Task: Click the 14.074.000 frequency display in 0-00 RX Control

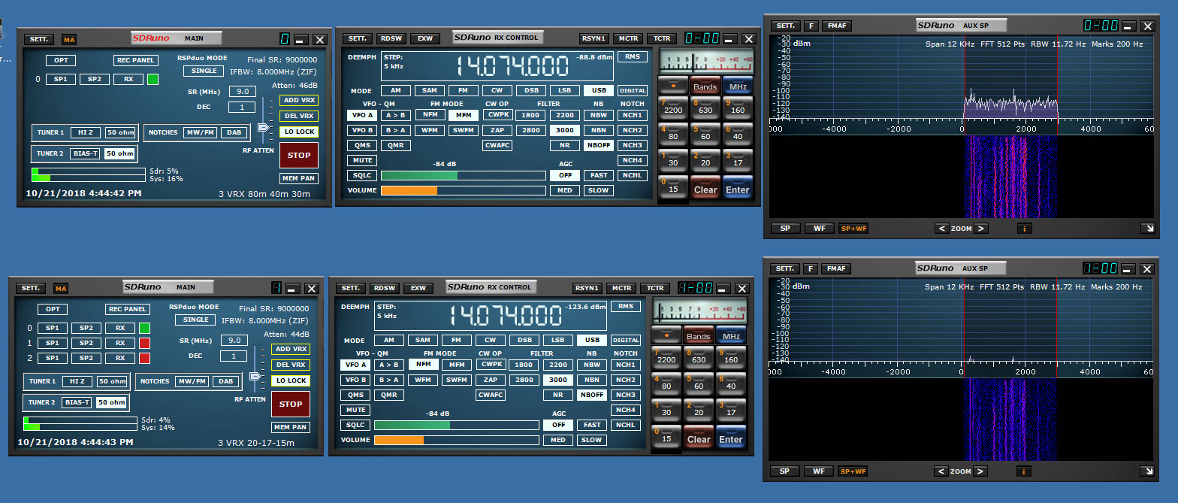Action: click(513, 66)
